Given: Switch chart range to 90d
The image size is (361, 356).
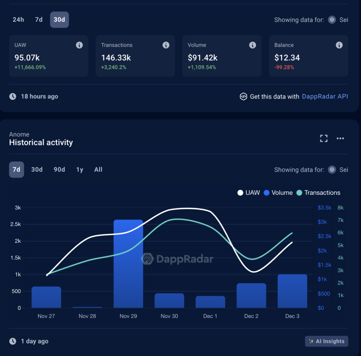Looking at the screenshot, I should point(59,170).
